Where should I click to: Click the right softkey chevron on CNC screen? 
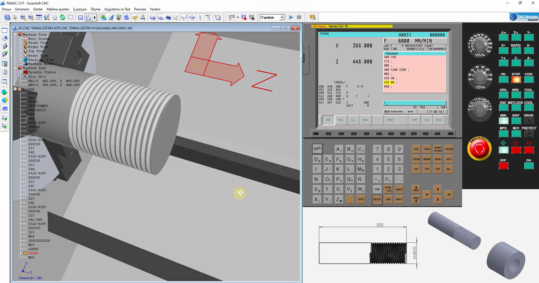[446, 120]
